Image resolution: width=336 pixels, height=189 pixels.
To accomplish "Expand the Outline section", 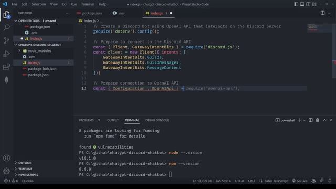I will 44,163.
